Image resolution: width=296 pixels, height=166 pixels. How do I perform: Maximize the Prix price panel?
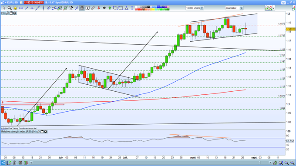pos(11,13)
